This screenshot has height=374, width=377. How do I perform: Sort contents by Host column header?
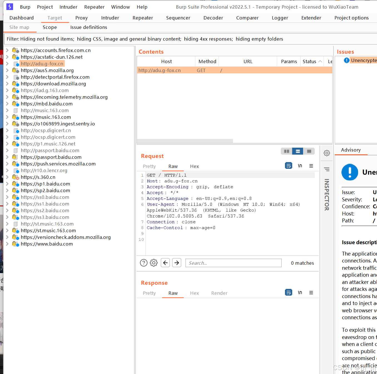[x=166, y=61]
